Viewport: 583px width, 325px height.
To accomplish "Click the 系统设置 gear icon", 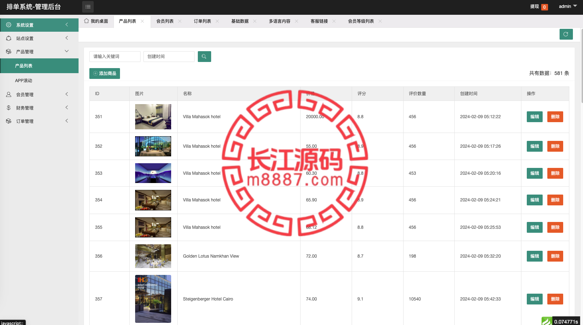I will pyautogui.click(x=9, y=25).
